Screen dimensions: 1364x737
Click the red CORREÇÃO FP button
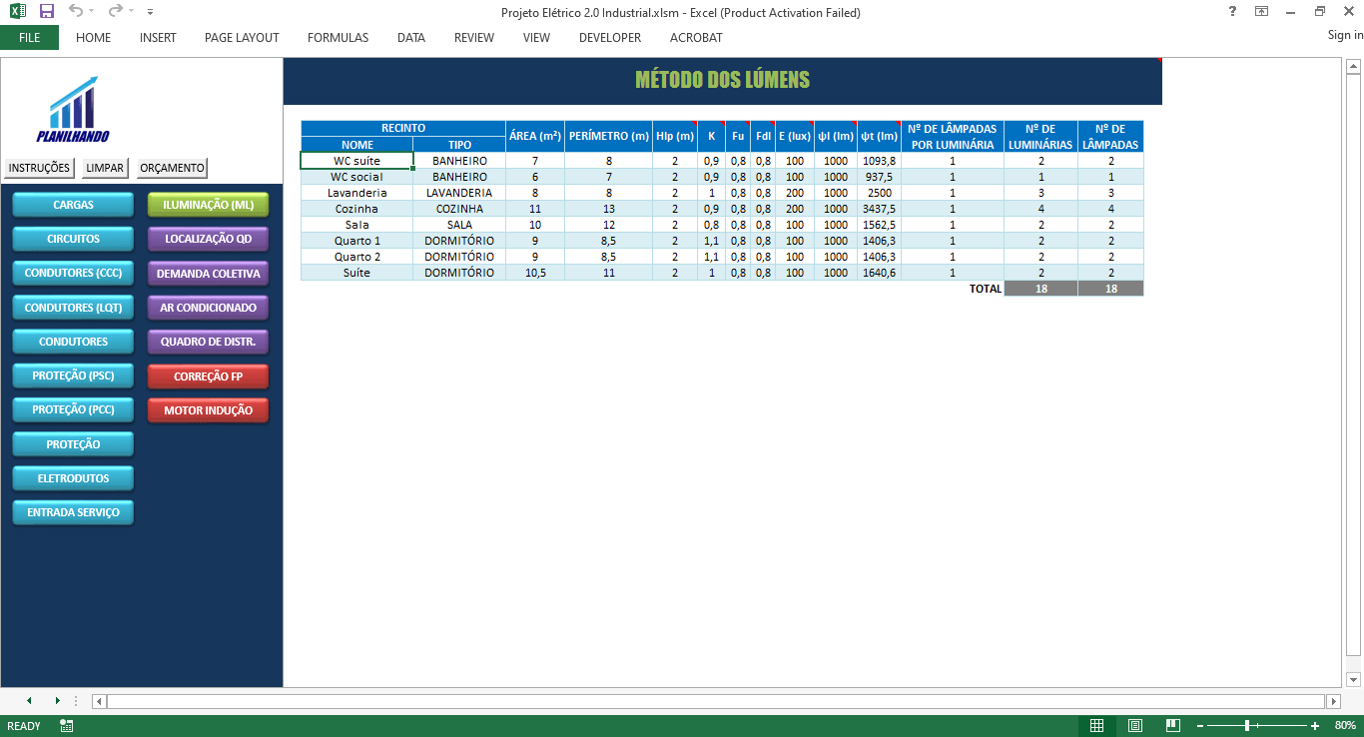pyautogui.click(x=209, y=376)
